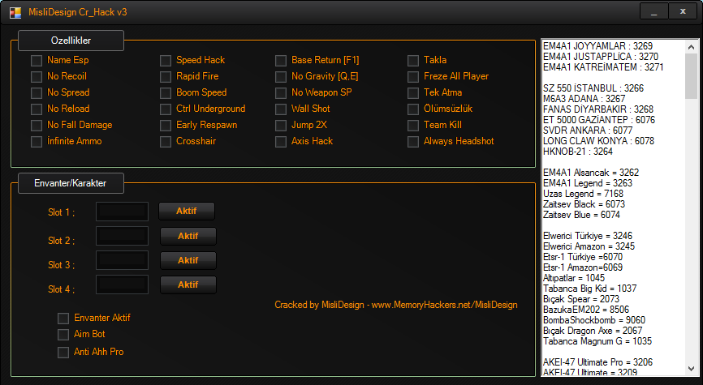The height and width of the screenshot is (385, 703).
Task: Click the Cracked by MisliDesign credit text
Action: tap(396, 305)
